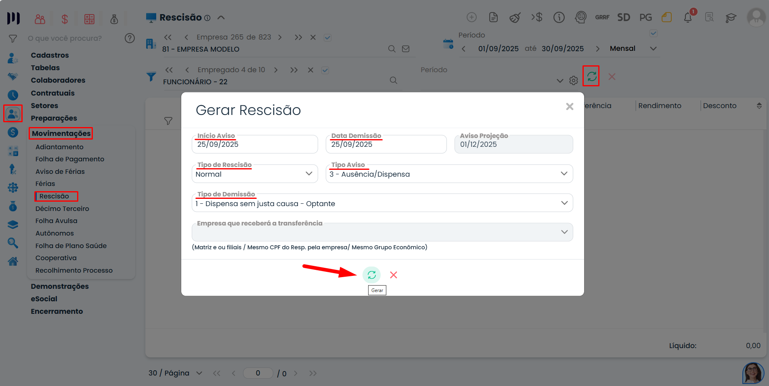The image size is (769, 386).
Task: Open the user profile avatar
Action: tap(756, 17)
